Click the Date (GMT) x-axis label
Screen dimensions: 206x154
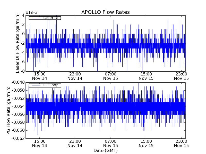coord(105,150)
